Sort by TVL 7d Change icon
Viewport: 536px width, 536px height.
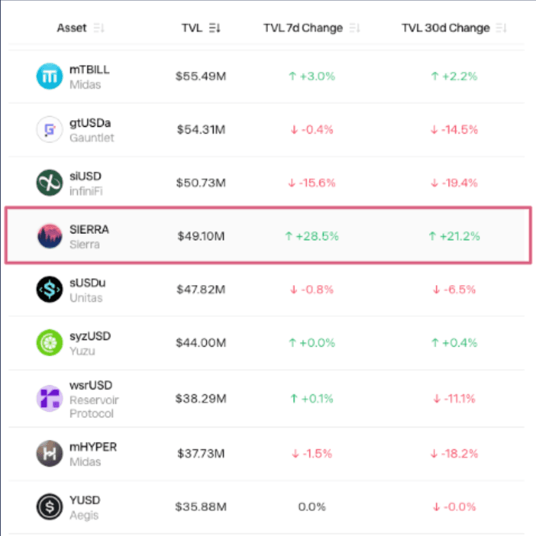point(355,28)
